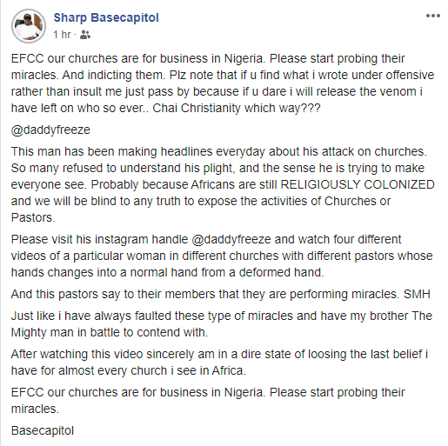Open the post options three-dot menu
The image size is (448, 446).
(433, 17)
